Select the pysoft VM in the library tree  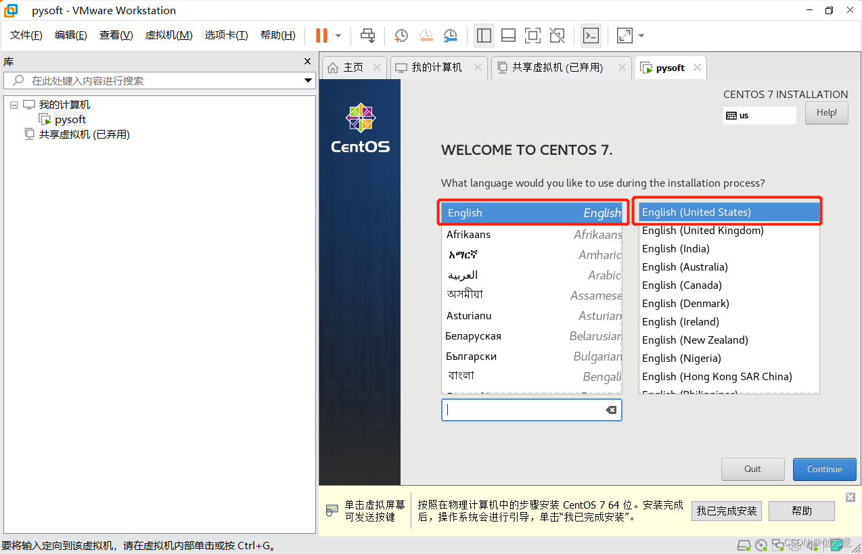pyautogui.click(x=70, y=120)
